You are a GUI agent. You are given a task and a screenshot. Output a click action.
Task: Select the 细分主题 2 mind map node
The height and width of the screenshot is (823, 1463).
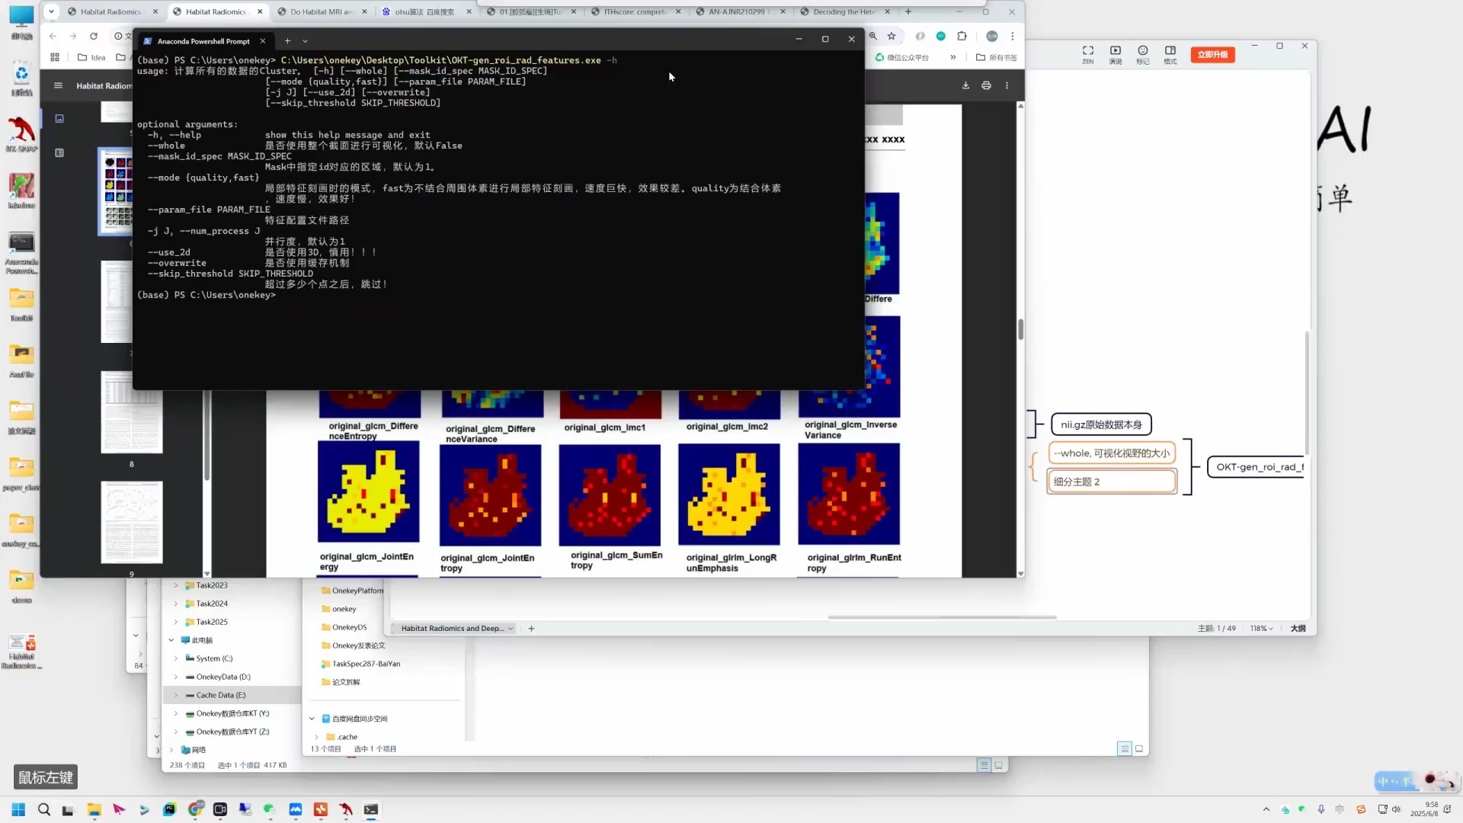[1112, 482]
